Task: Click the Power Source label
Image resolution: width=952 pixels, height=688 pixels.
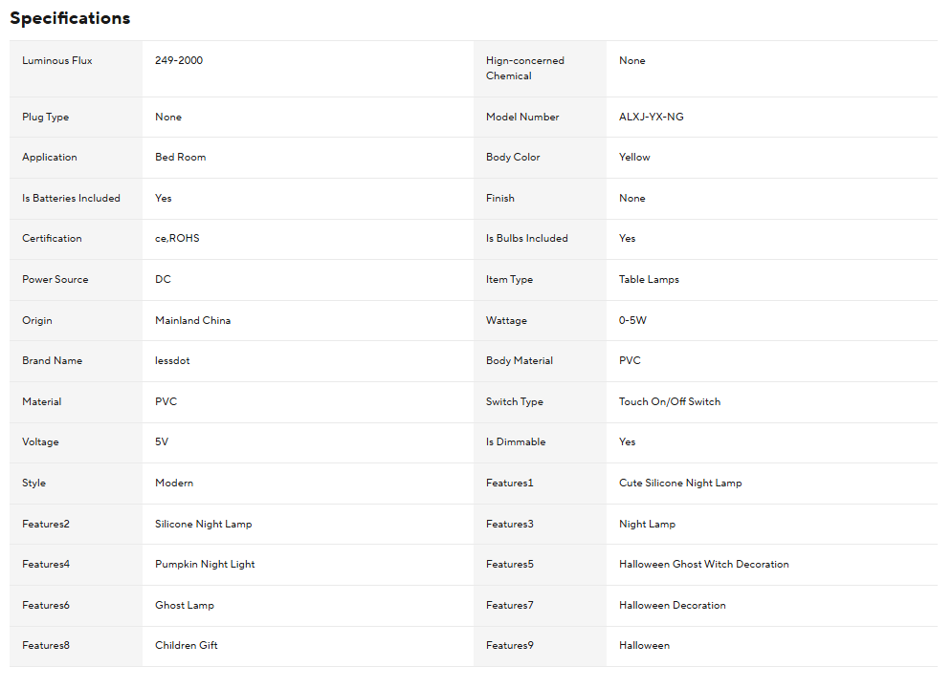Action: click(55, 280)
